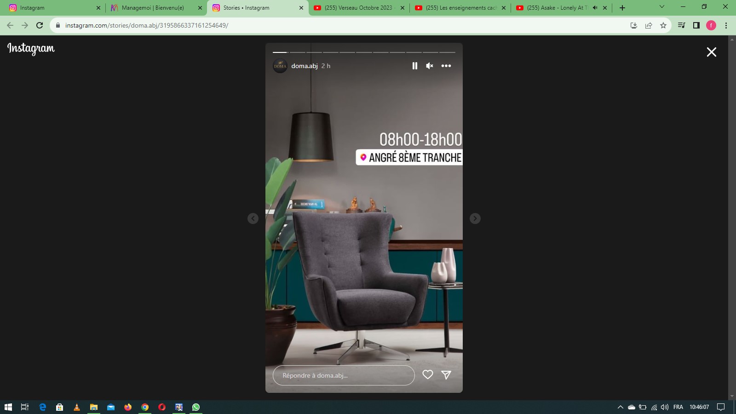Close the story viewer with X
The width and height of the screenshot is (736, 414).
pos(711,52)
